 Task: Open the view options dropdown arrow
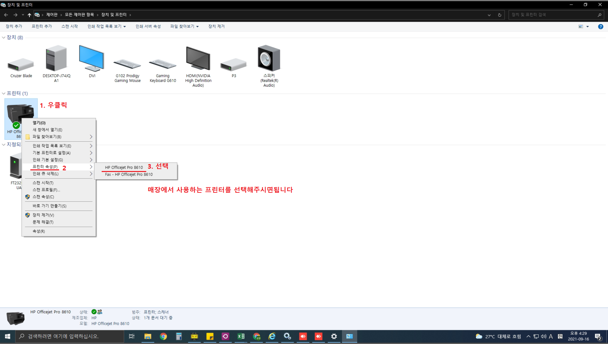pos(588,27)
